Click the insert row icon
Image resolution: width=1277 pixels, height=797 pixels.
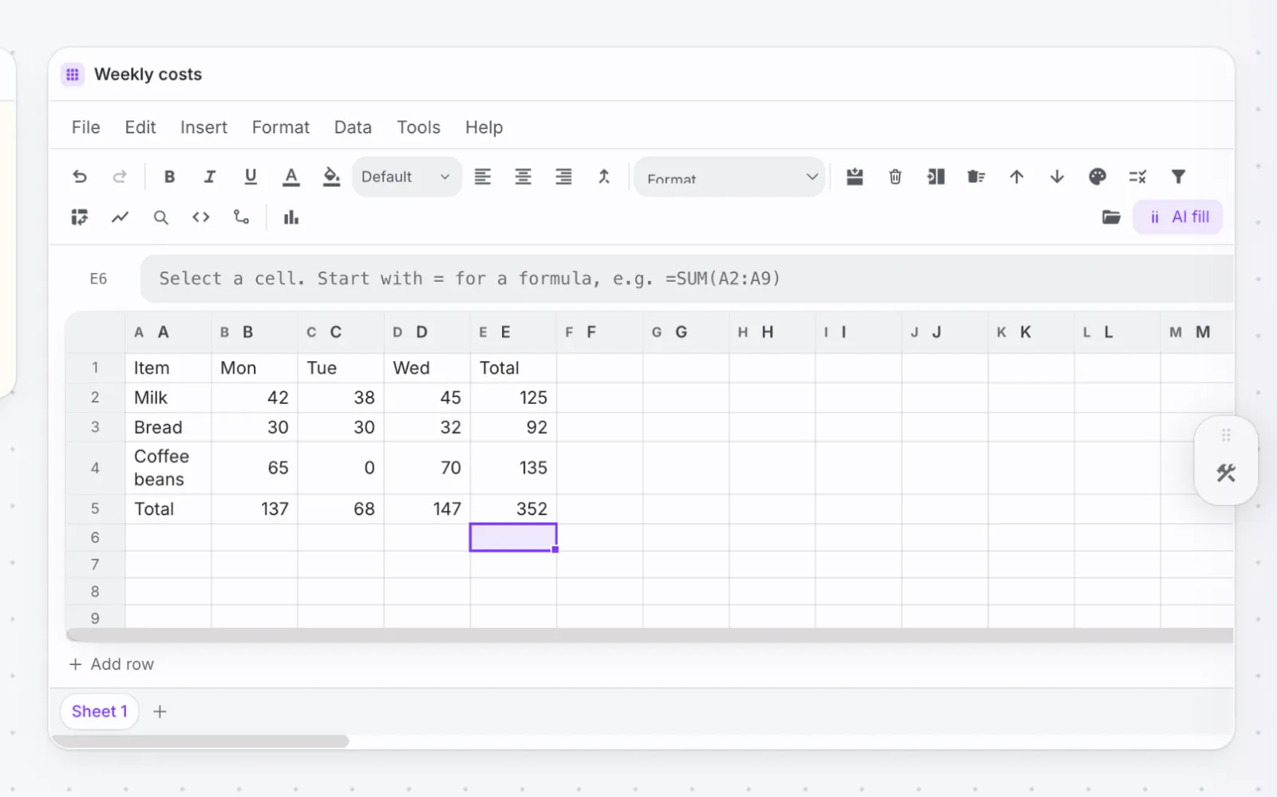[855, 176]
